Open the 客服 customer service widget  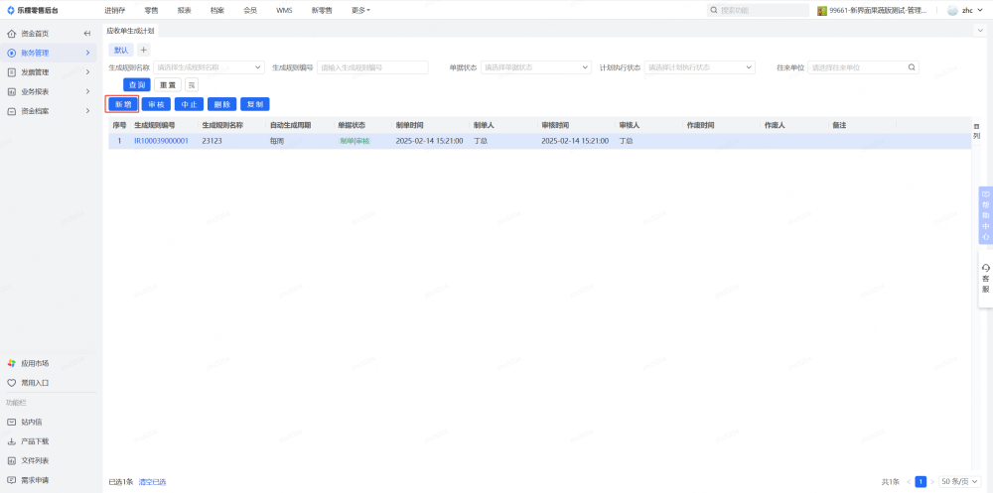click(x=985, y=278)
